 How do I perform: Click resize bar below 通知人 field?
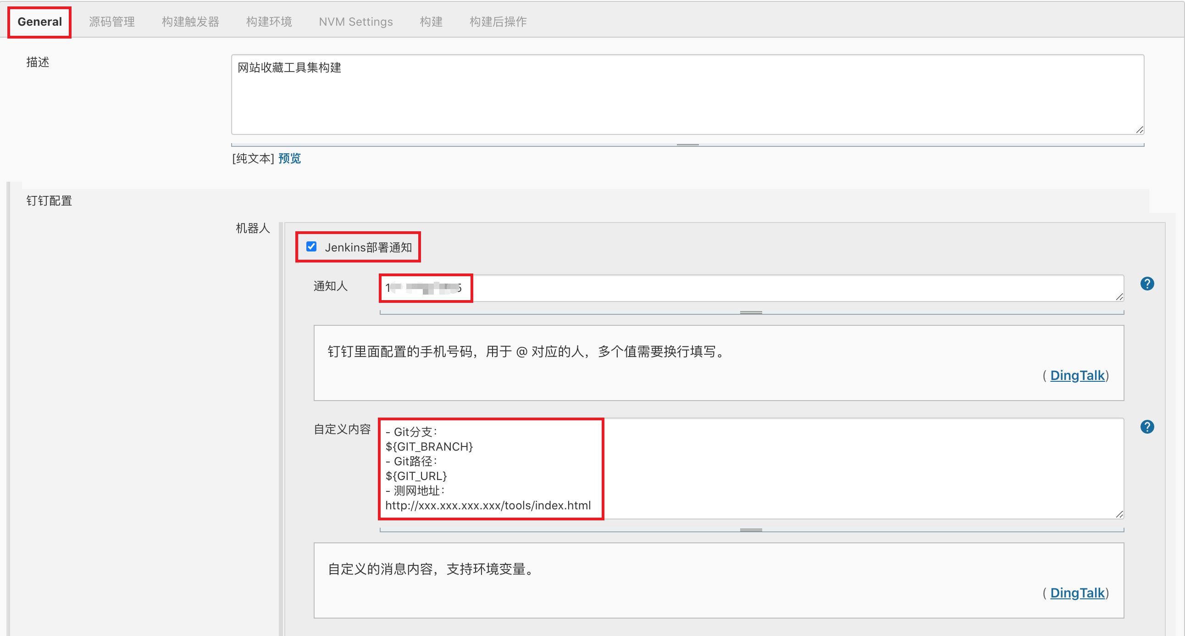[751, 312]
